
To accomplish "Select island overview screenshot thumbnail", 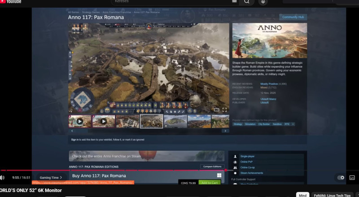I will tap(175, 121).
